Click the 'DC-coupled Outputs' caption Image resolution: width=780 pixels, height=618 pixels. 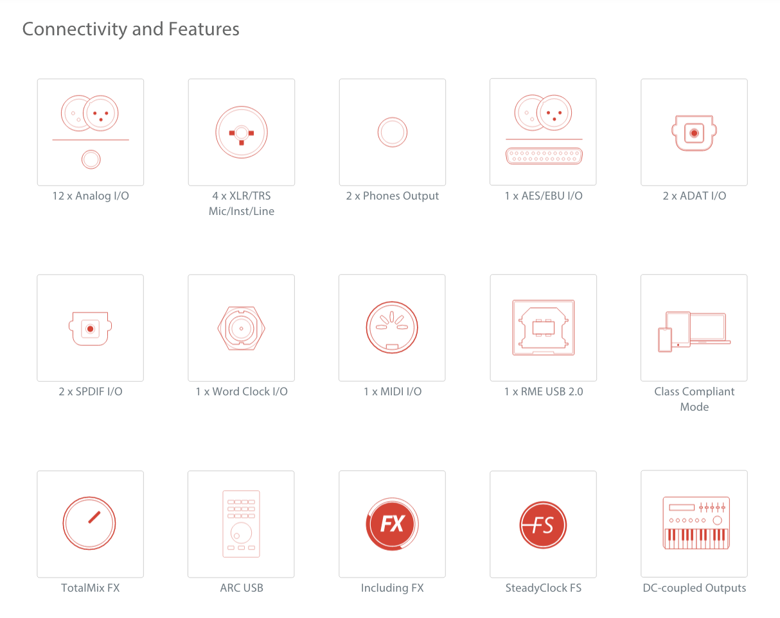pos(695,588)
